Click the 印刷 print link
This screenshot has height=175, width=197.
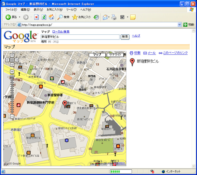coord(137,53)
